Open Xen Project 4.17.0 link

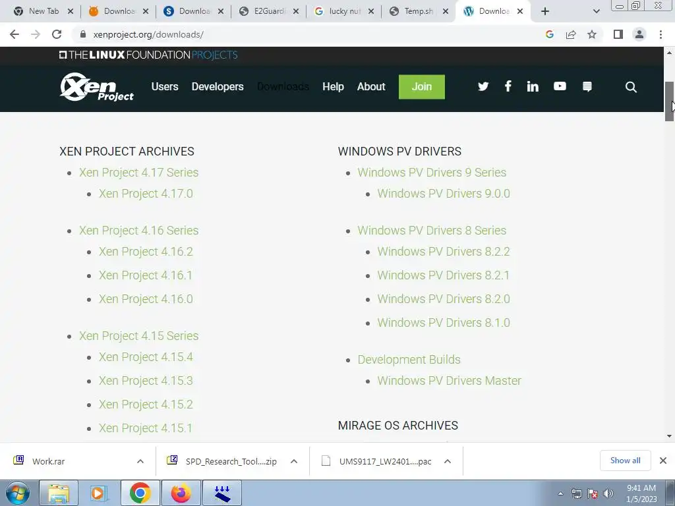[146, 194]
